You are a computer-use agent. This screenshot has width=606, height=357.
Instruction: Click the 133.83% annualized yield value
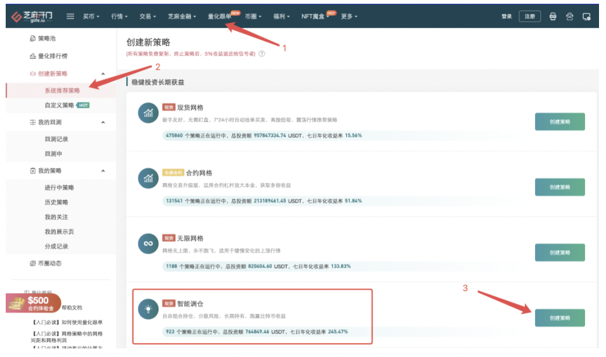click(x=340, y=266)
